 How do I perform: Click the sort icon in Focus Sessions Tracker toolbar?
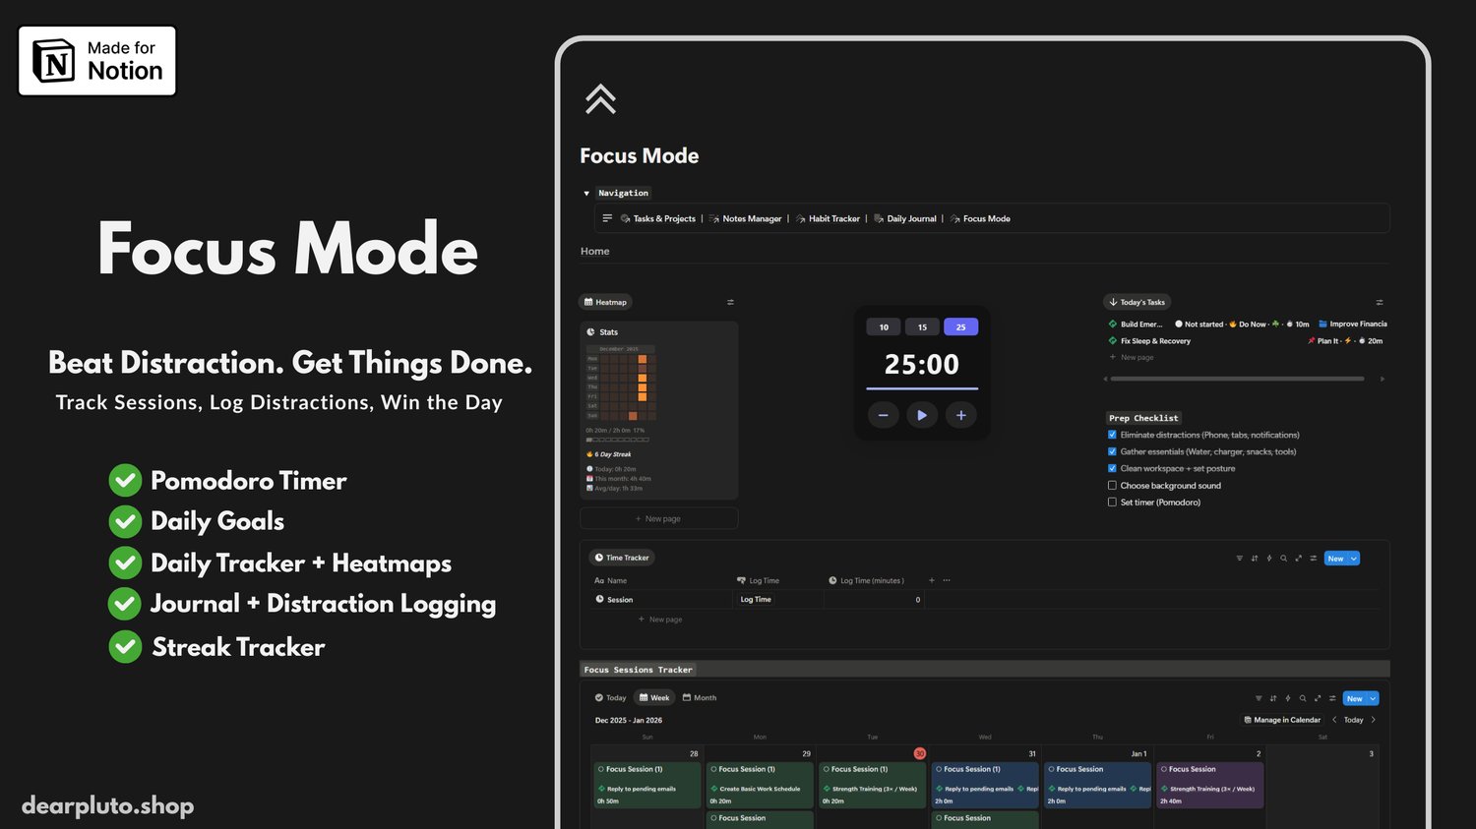(x=1273, y=698)
